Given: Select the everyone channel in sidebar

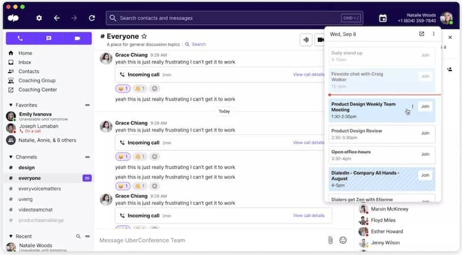Looking at the screenshot, I should pos(48,178).
